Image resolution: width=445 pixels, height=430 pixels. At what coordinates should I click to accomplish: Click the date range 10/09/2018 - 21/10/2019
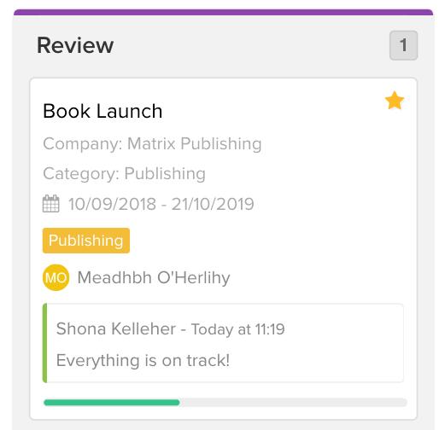(x=161, y=204)
